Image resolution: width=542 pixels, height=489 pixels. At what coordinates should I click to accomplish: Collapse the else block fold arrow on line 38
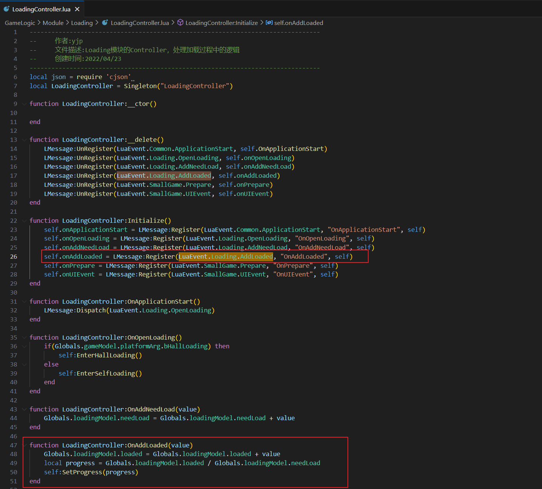coord(25,364)
